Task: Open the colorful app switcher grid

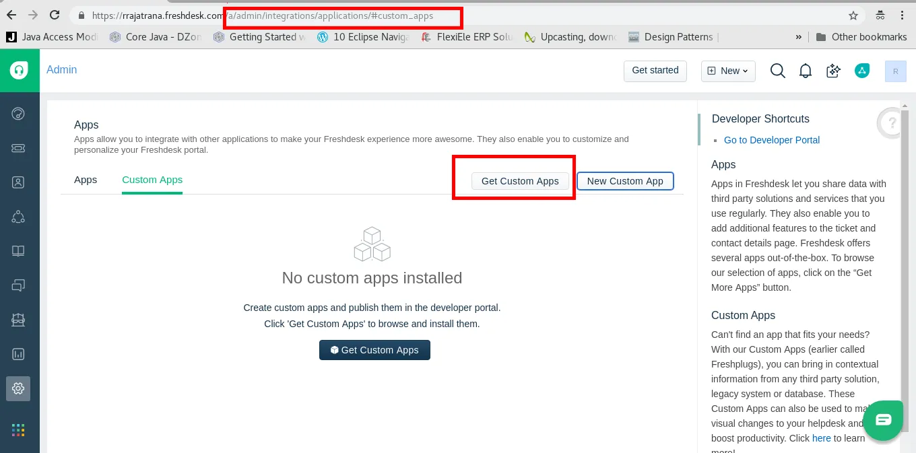Action: pos(18,429)
